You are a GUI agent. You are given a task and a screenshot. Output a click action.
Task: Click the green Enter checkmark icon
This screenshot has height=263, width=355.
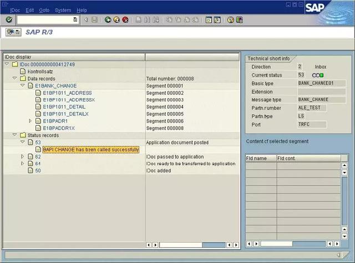tap(9, 20)
